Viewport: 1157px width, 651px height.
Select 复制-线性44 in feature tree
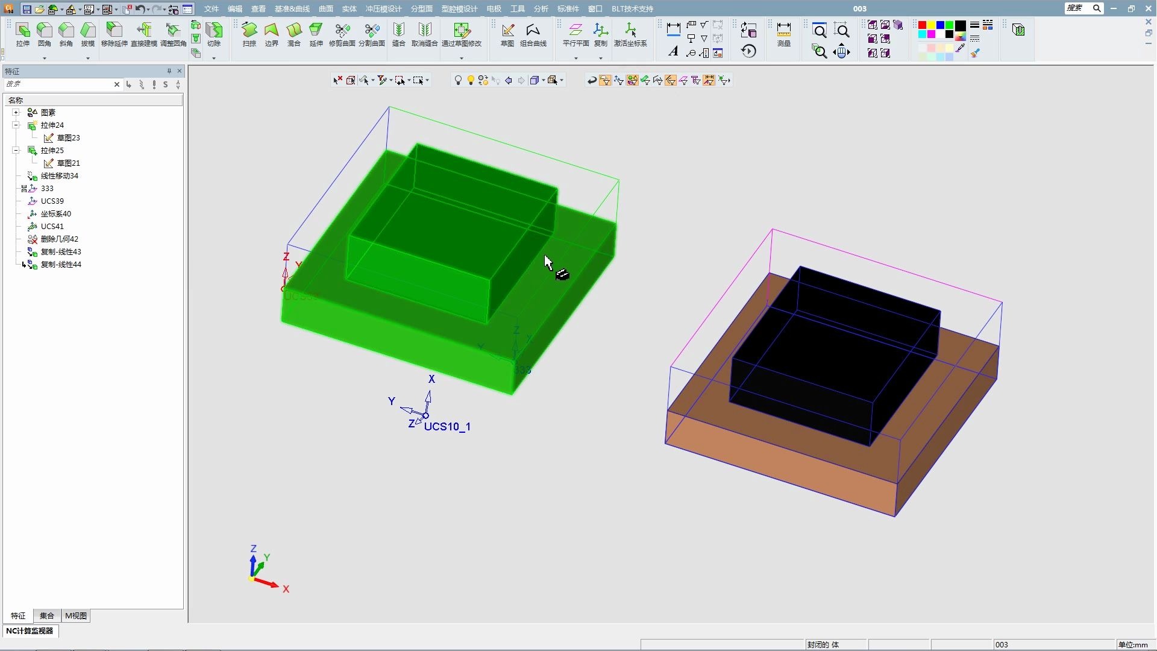(x=61, y=265)
